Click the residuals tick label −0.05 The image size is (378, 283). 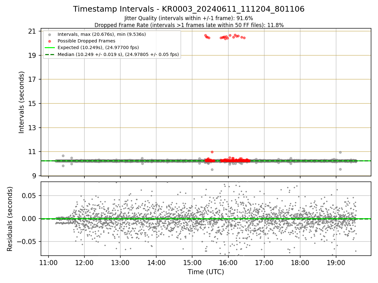click(26, 241)
